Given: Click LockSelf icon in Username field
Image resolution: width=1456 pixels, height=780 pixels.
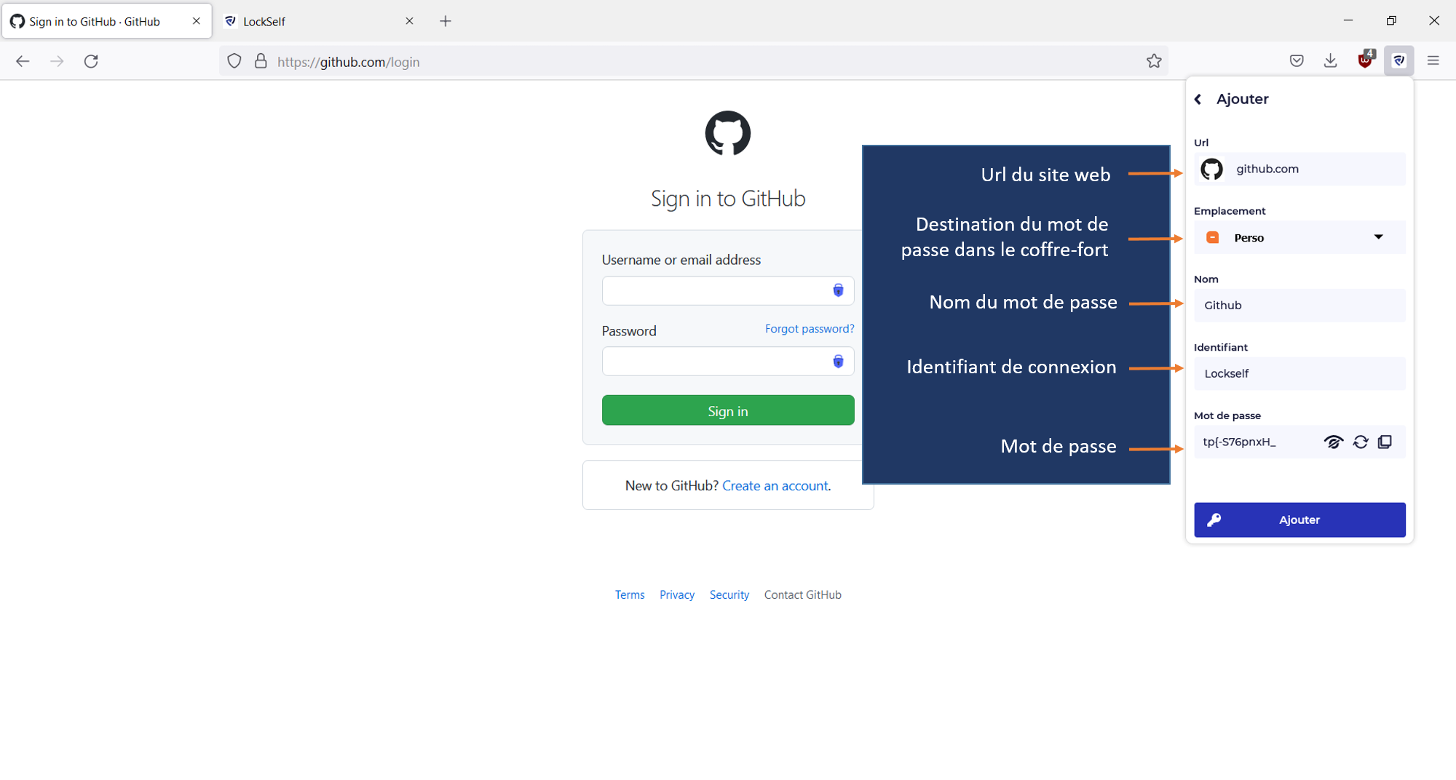Looking at the screenshot, I should pos(839,290).
